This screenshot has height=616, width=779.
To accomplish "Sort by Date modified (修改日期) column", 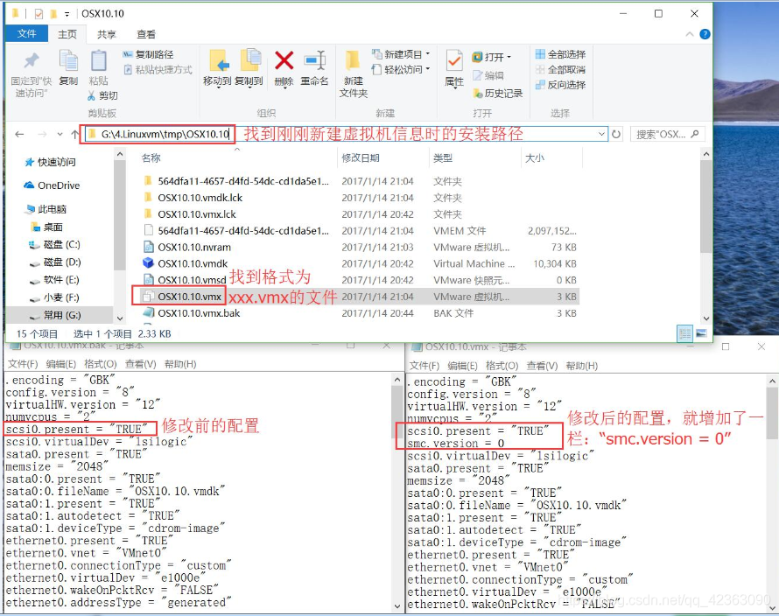I will pos(361,158).
